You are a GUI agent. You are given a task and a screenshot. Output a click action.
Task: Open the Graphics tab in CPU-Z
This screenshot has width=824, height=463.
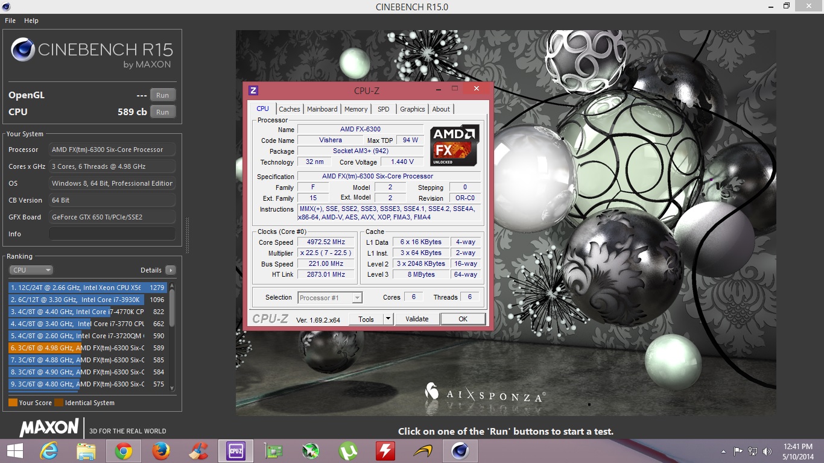tap(413, 109)
